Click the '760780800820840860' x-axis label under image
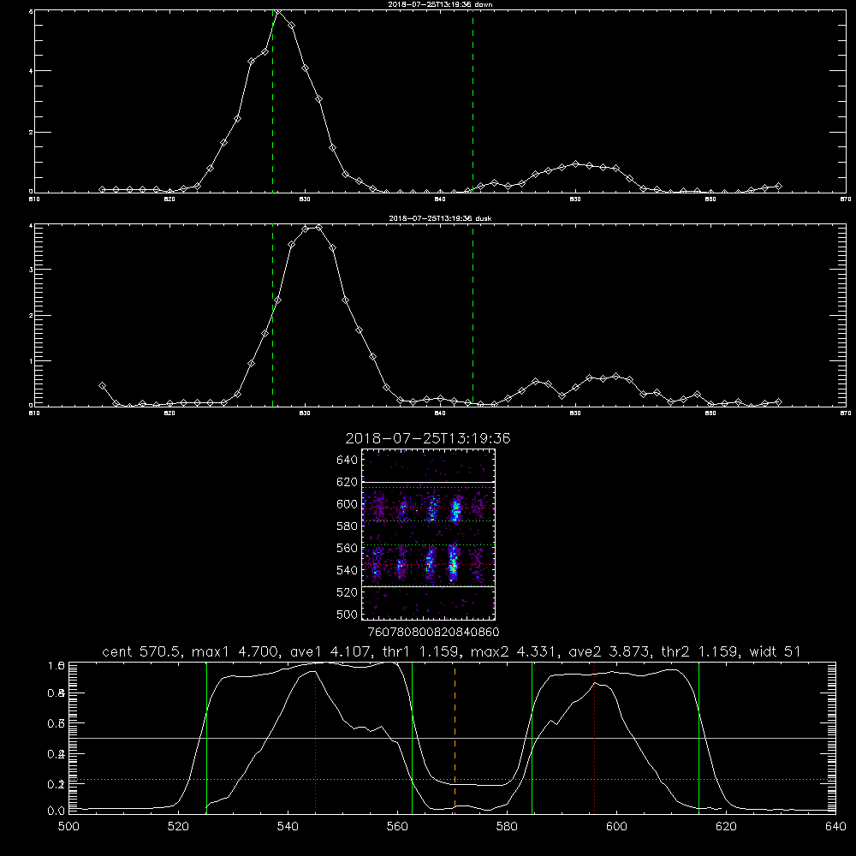Viewport: 856px width, 856px height. point(433,633)
